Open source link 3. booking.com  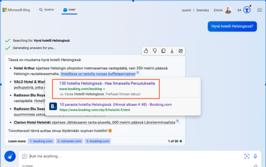(x=98, y=141)
